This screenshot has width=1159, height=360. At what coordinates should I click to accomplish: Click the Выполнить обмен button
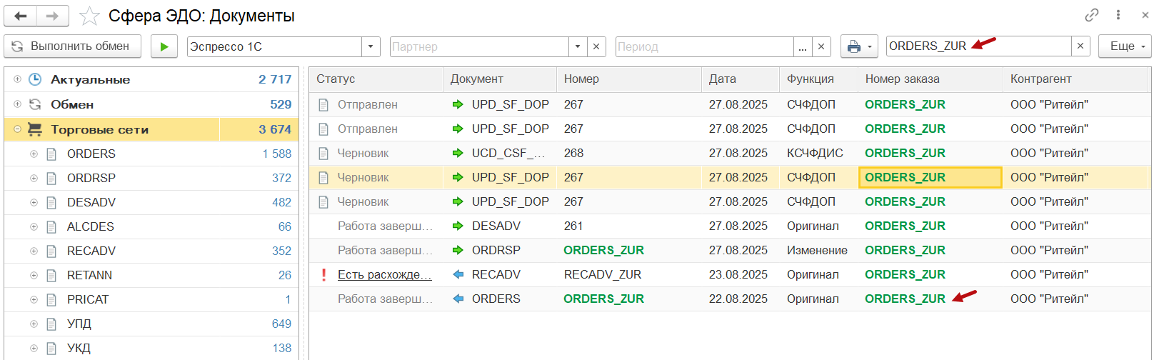tap(72, 46)
